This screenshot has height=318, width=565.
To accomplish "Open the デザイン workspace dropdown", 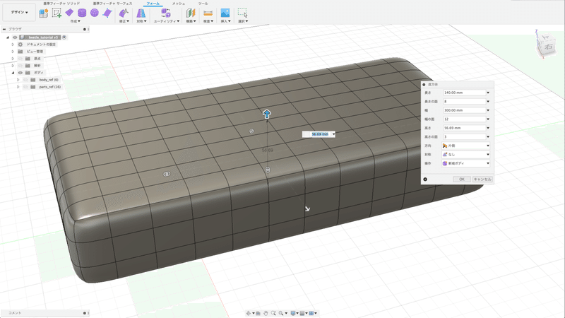I will [19, 13].
